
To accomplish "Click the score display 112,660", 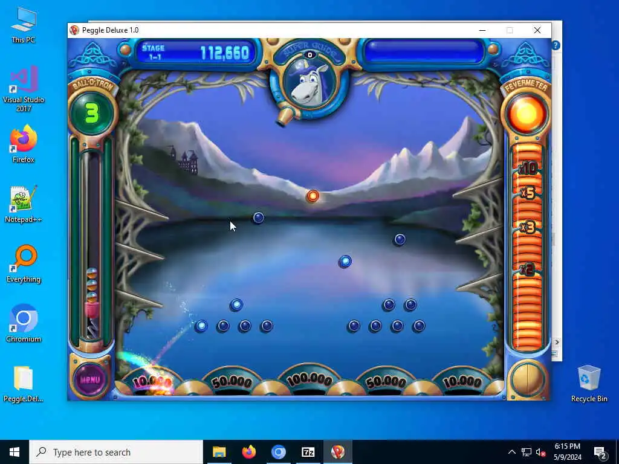I will point(225,53).
